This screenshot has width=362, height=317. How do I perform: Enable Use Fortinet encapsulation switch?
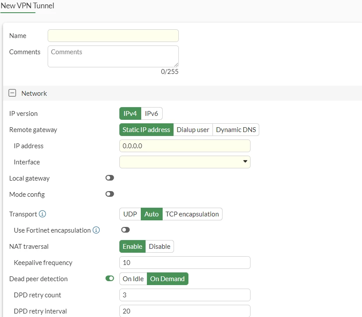(x=125, y=230)
